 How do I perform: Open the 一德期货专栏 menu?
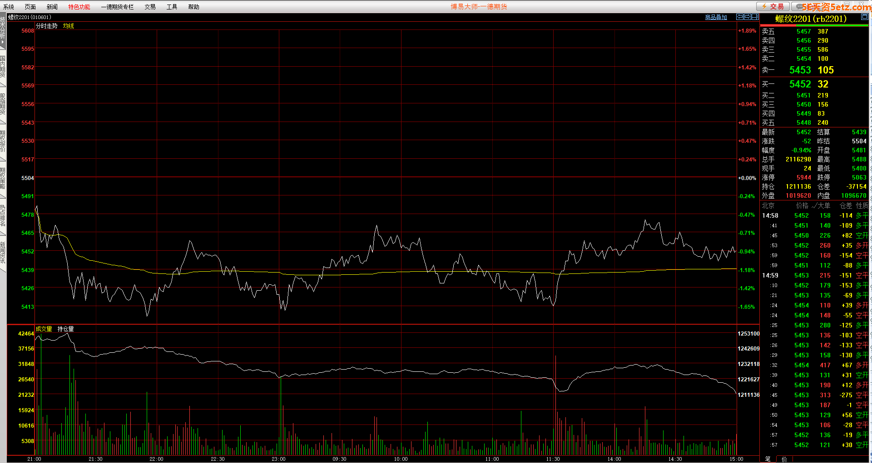pyautogui.click(x=117, y=7)
